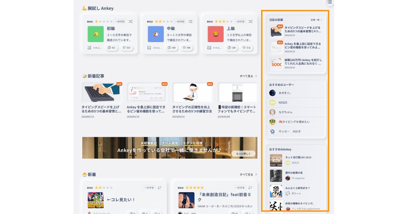408x214 pixels.
Task: Click the 一般常識 tag on 「未来創造日記」 card
Action: point(239,188)
